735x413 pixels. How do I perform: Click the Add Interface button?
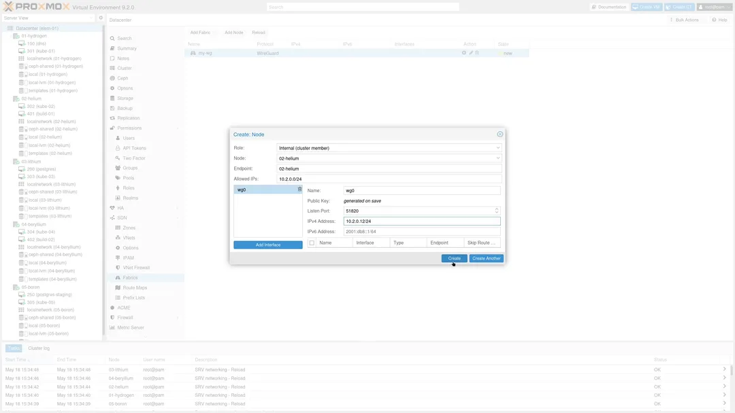click(268, 245)
